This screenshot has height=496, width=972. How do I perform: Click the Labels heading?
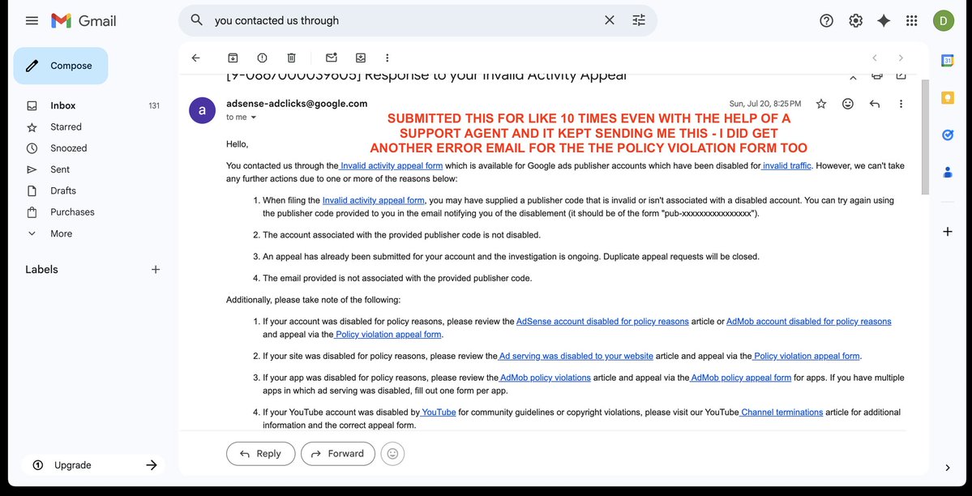tap(41, 269)
